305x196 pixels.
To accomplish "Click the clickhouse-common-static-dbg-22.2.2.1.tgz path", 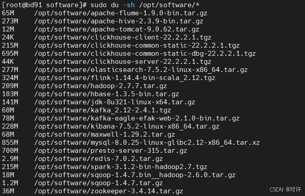I will coord(144,53).
